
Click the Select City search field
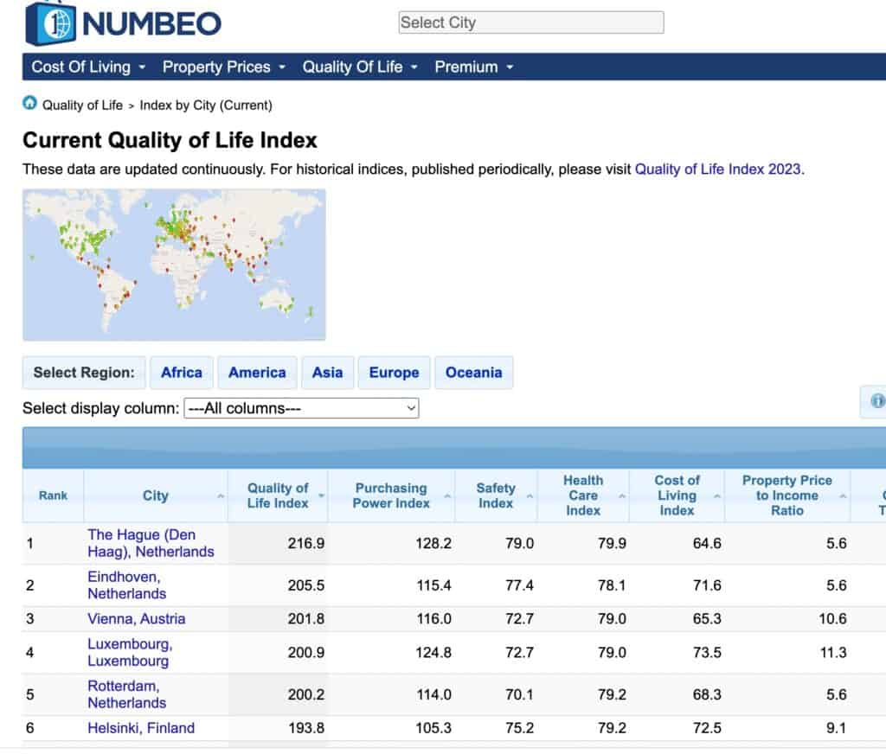coord(530,22)
